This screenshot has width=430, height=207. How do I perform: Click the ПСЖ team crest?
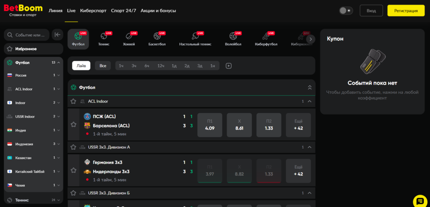87,116
